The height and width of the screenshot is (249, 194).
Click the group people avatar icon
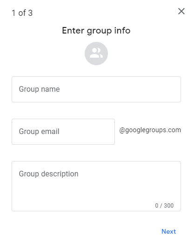[x=96, y=53]
